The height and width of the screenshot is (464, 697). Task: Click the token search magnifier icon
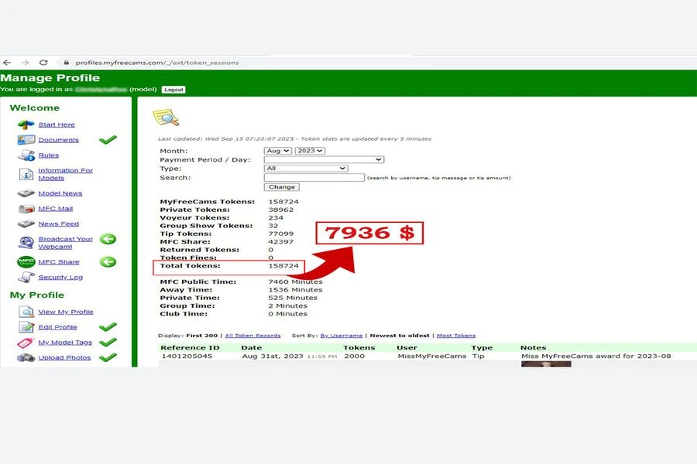pos(166,118)
